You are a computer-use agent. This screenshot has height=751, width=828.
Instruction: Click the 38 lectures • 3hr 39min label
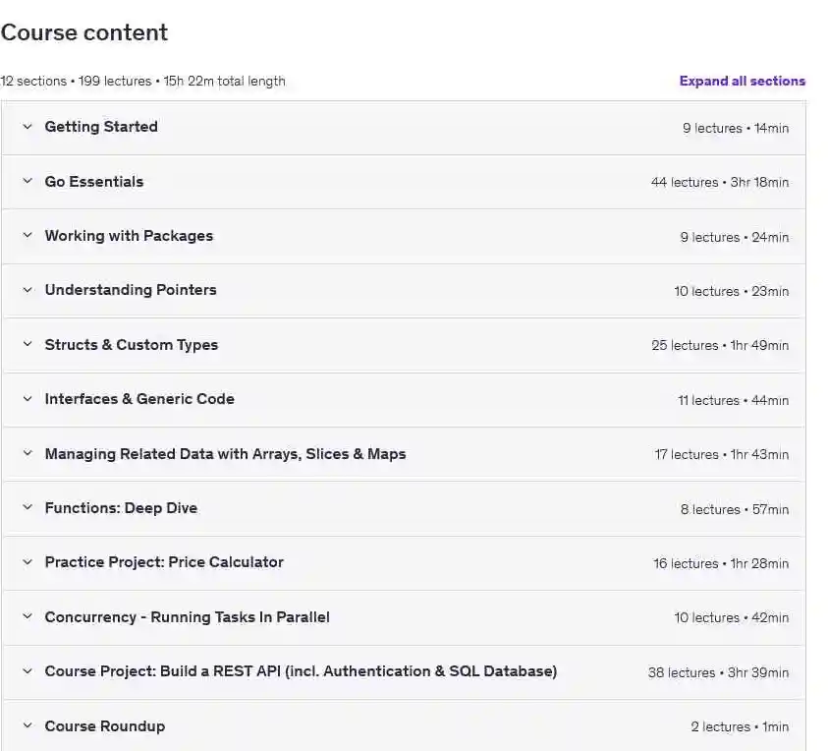coord(717,672)
